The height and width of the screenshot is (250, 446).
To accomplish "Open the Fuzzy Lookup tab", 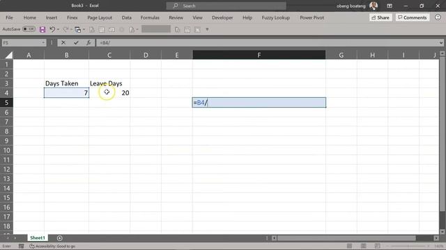I will click(x=276, y=17).
